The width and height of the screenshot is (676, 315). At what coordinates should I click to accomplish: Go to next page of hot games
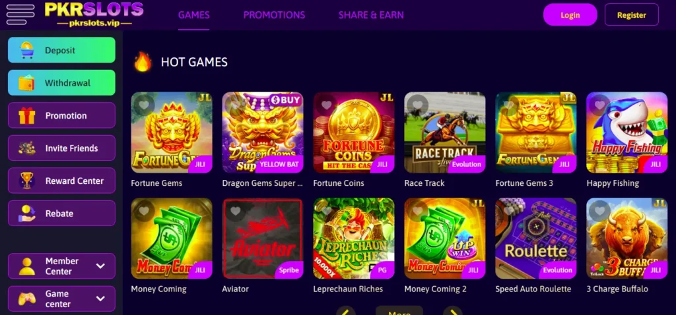click(x=453, y=311)
